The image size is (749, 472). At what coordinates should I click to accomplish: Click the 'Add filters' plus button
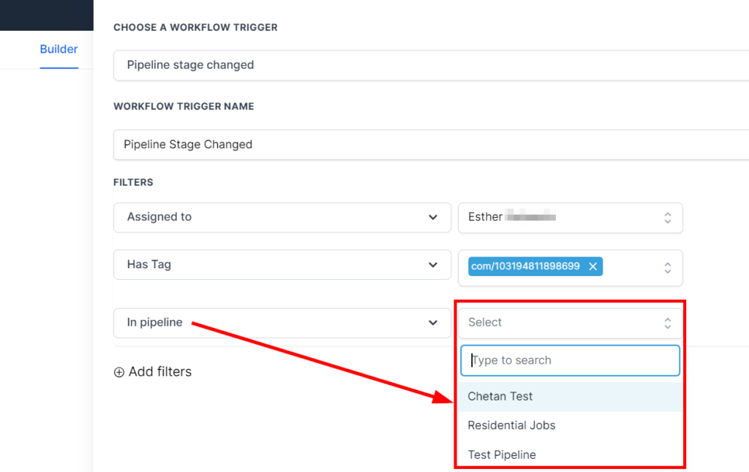pos(119,372)
